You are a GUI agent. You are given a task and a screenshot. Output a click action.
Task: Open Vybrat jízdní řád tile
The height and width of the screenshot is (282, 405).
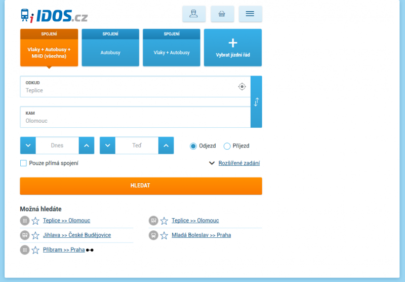[233, 48]
